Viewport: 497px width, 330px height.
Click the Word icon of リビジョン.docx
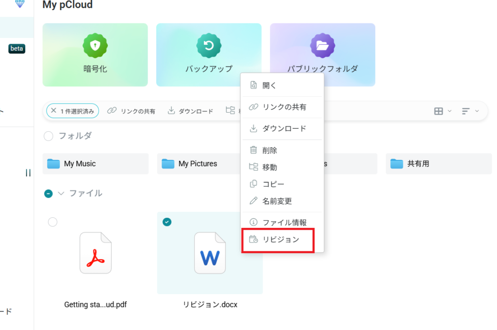[x=210, y=253]
